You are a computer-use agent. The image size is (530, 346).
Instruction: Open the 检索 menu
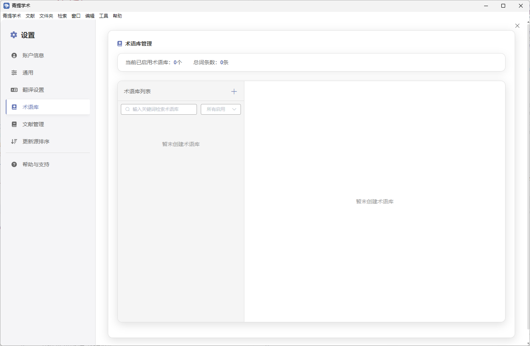coord(62,16)
